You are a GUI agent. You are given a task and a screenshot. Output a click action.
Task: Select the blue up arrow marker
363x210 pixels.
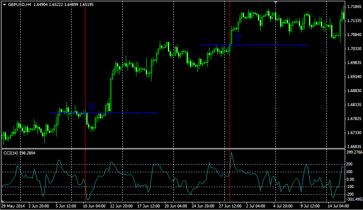pyautogui.click(x=238, y=37)
